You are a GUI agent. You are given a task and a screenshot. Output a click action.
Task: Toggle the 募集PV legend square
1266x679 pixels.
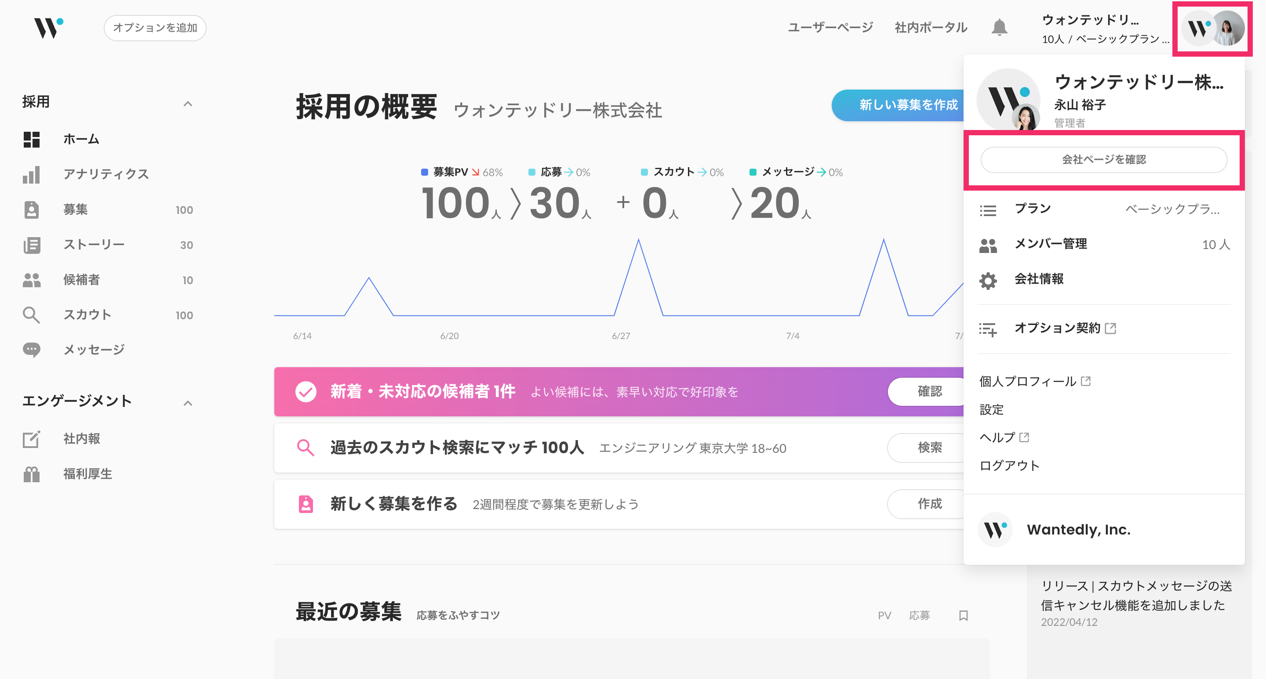click(425, 172)
